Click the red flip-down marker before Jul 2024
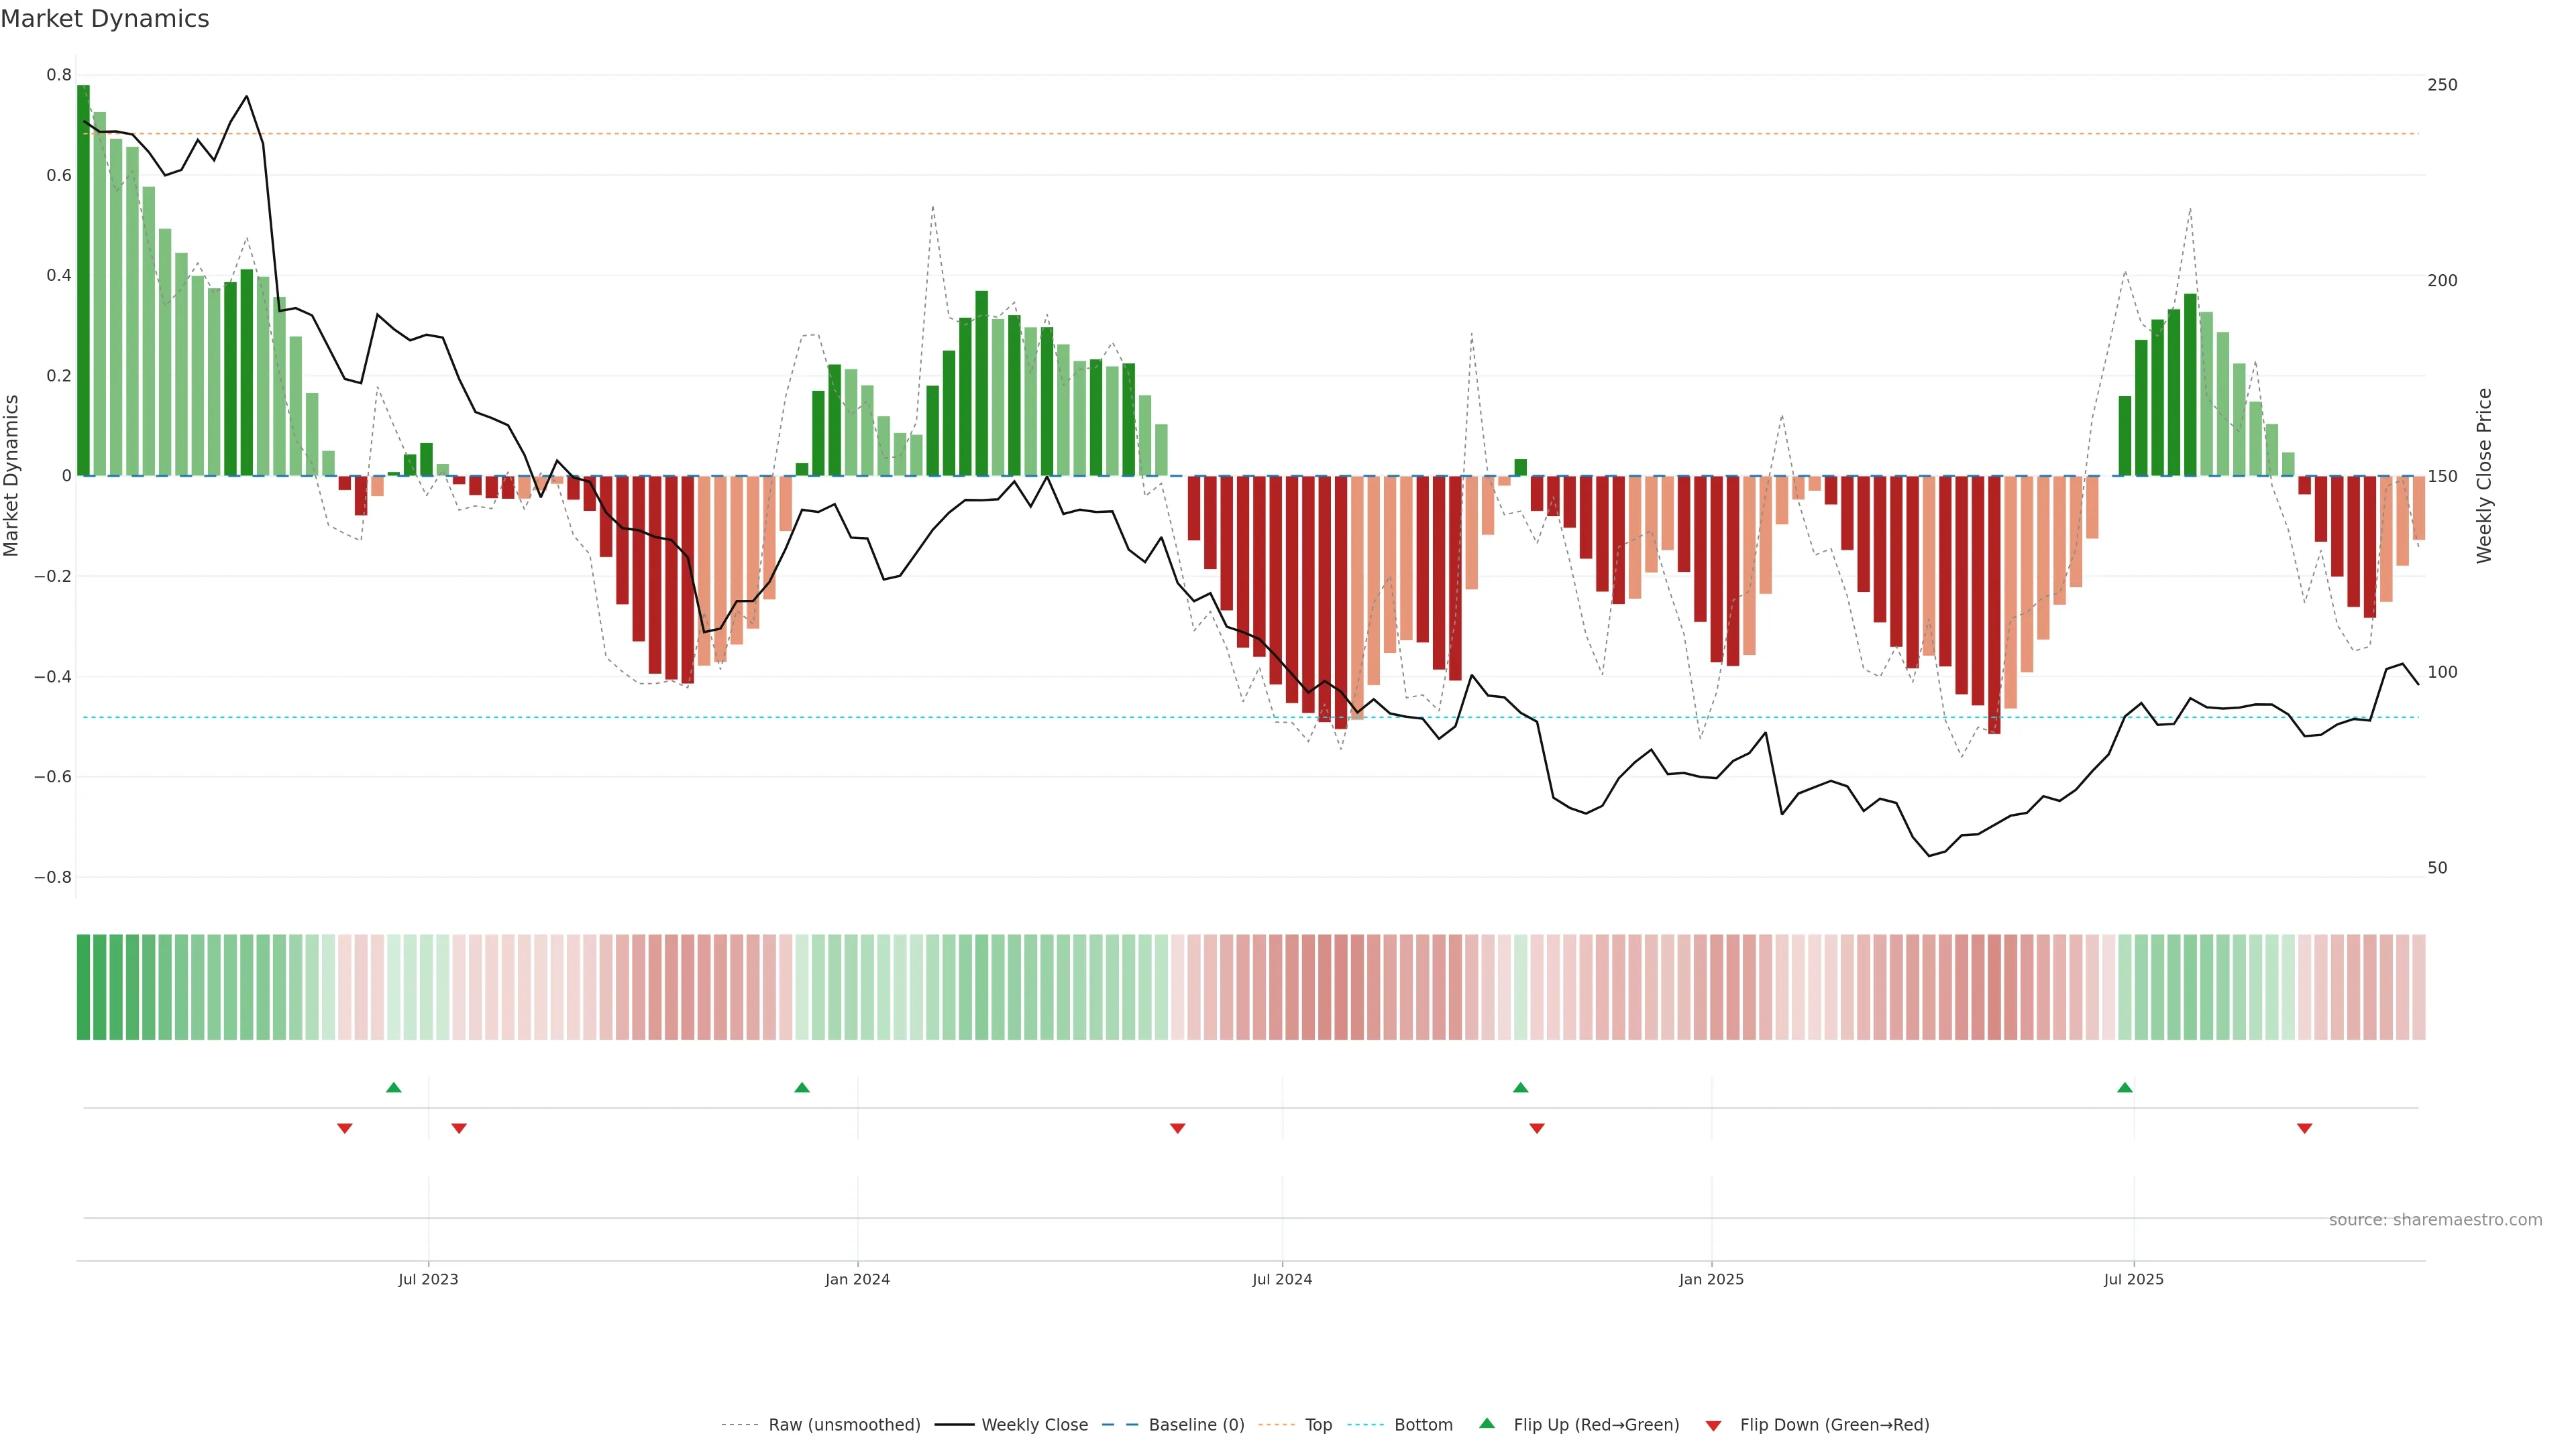Screen dimensions: 2576x1448 click(x=1178, y=1128)
